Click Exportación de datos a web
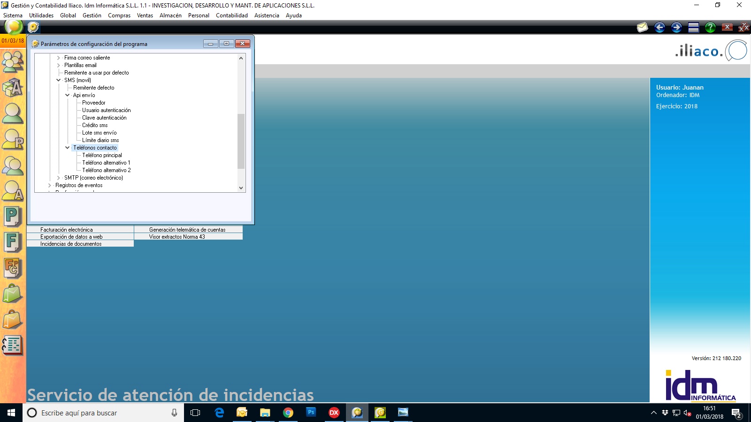 tap(80, 237)
